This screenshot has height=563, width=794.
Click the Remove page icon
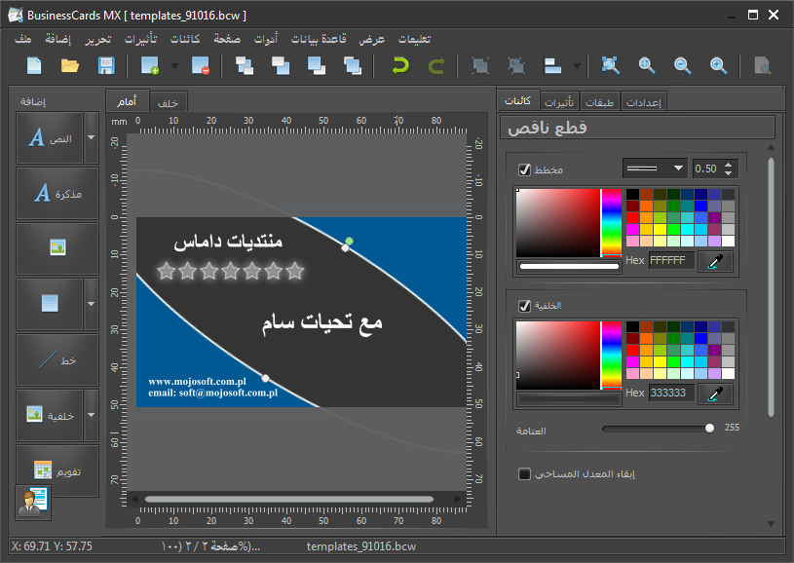tap(201, 66)
